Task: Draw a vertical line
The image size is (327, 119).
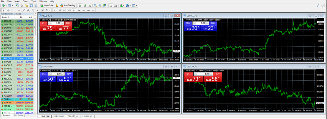Action: (14, 10)
